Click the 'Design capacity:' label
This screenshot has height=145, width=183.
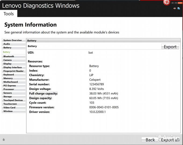[x=41, y=98]
